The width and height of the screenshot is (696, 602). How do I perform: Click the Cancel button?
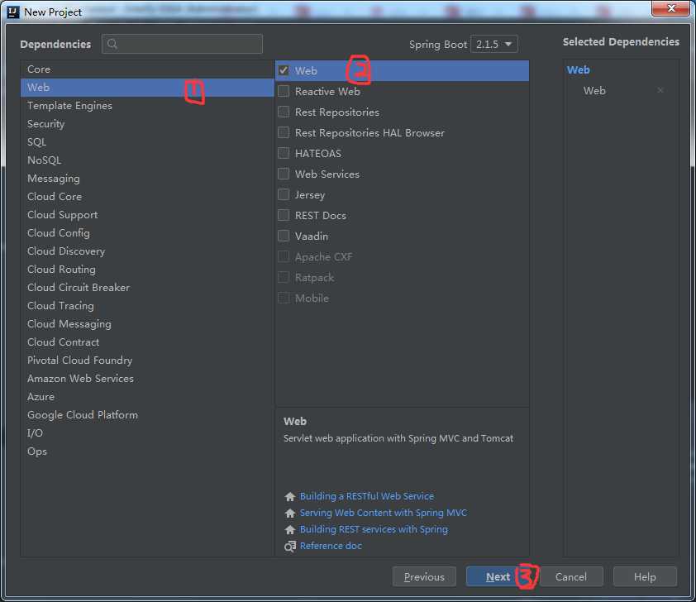tap(571, 576)
